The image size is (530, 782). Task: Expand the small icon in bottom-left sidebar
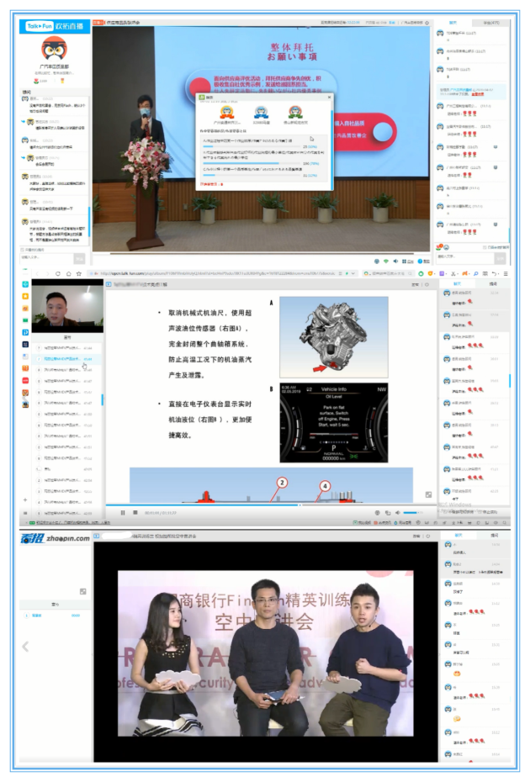pos(82,591)
